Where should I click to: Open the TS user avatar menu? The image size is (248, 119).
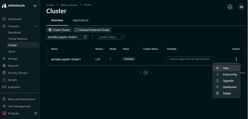[241, 7]
